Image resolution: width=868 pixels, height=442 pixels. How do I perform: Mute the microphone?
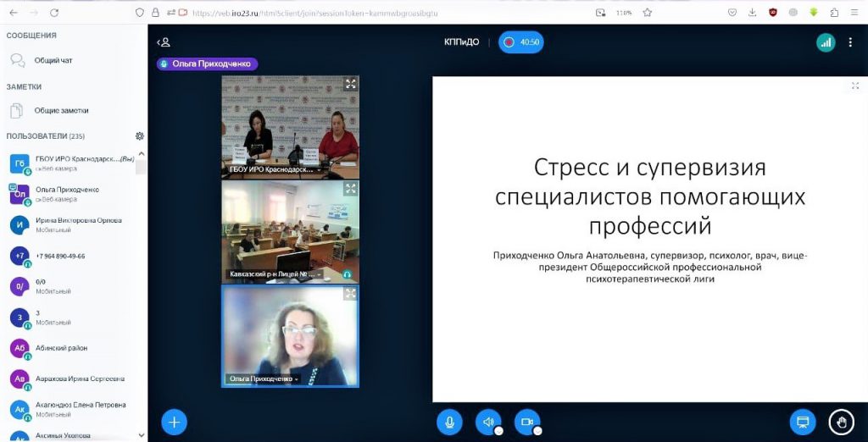pos(449,422)
